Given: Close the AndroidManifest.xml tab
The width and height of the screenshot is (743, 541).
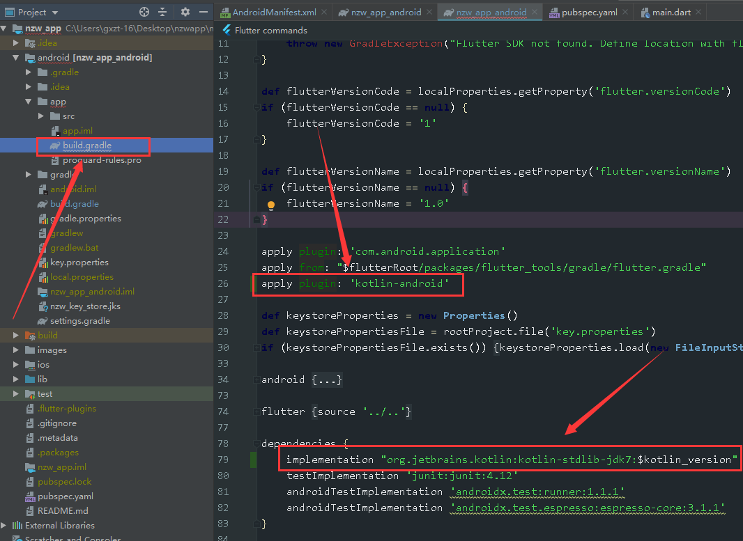Looking at the screenshot, I should 323,13.
